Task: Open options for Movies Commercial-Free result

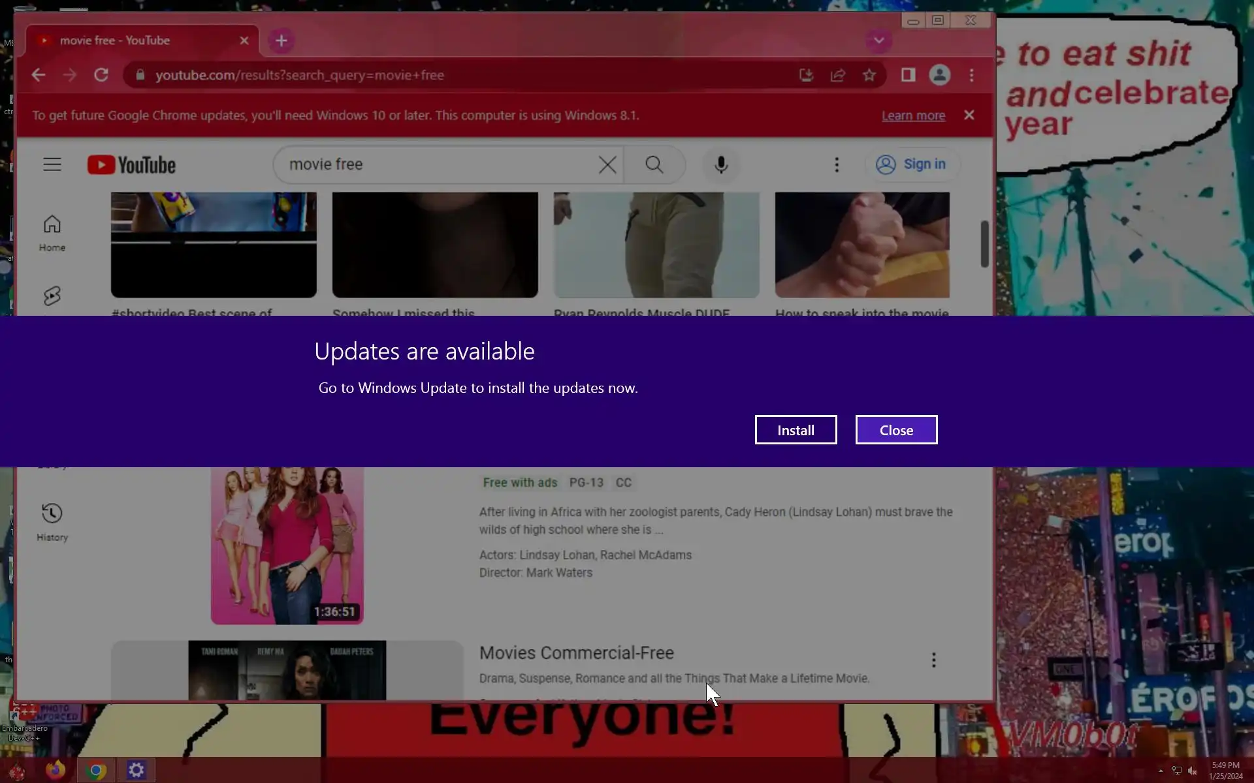Action: pos(933,660)
